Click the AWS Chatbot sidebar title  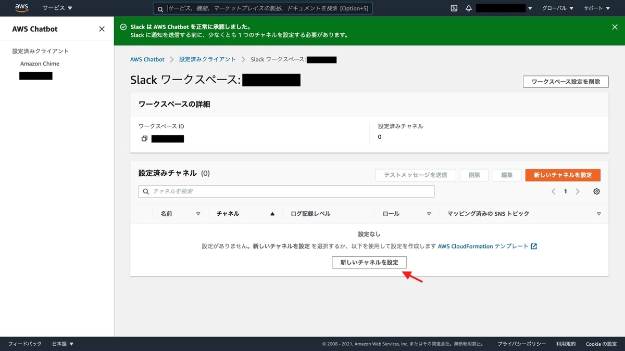pyautogui.click(x=35, y=29)
